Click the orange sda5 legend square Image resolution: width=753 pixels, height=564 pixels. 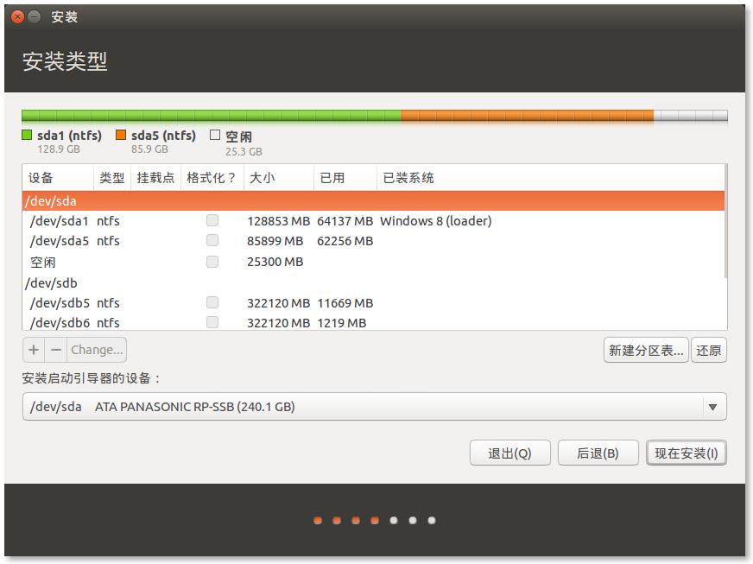pos(121,136)
